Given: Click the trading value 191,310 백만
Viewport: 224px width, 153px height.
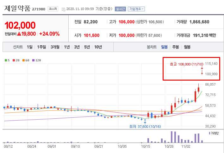Looking at the screenshot, I should [x=205, y=35].
